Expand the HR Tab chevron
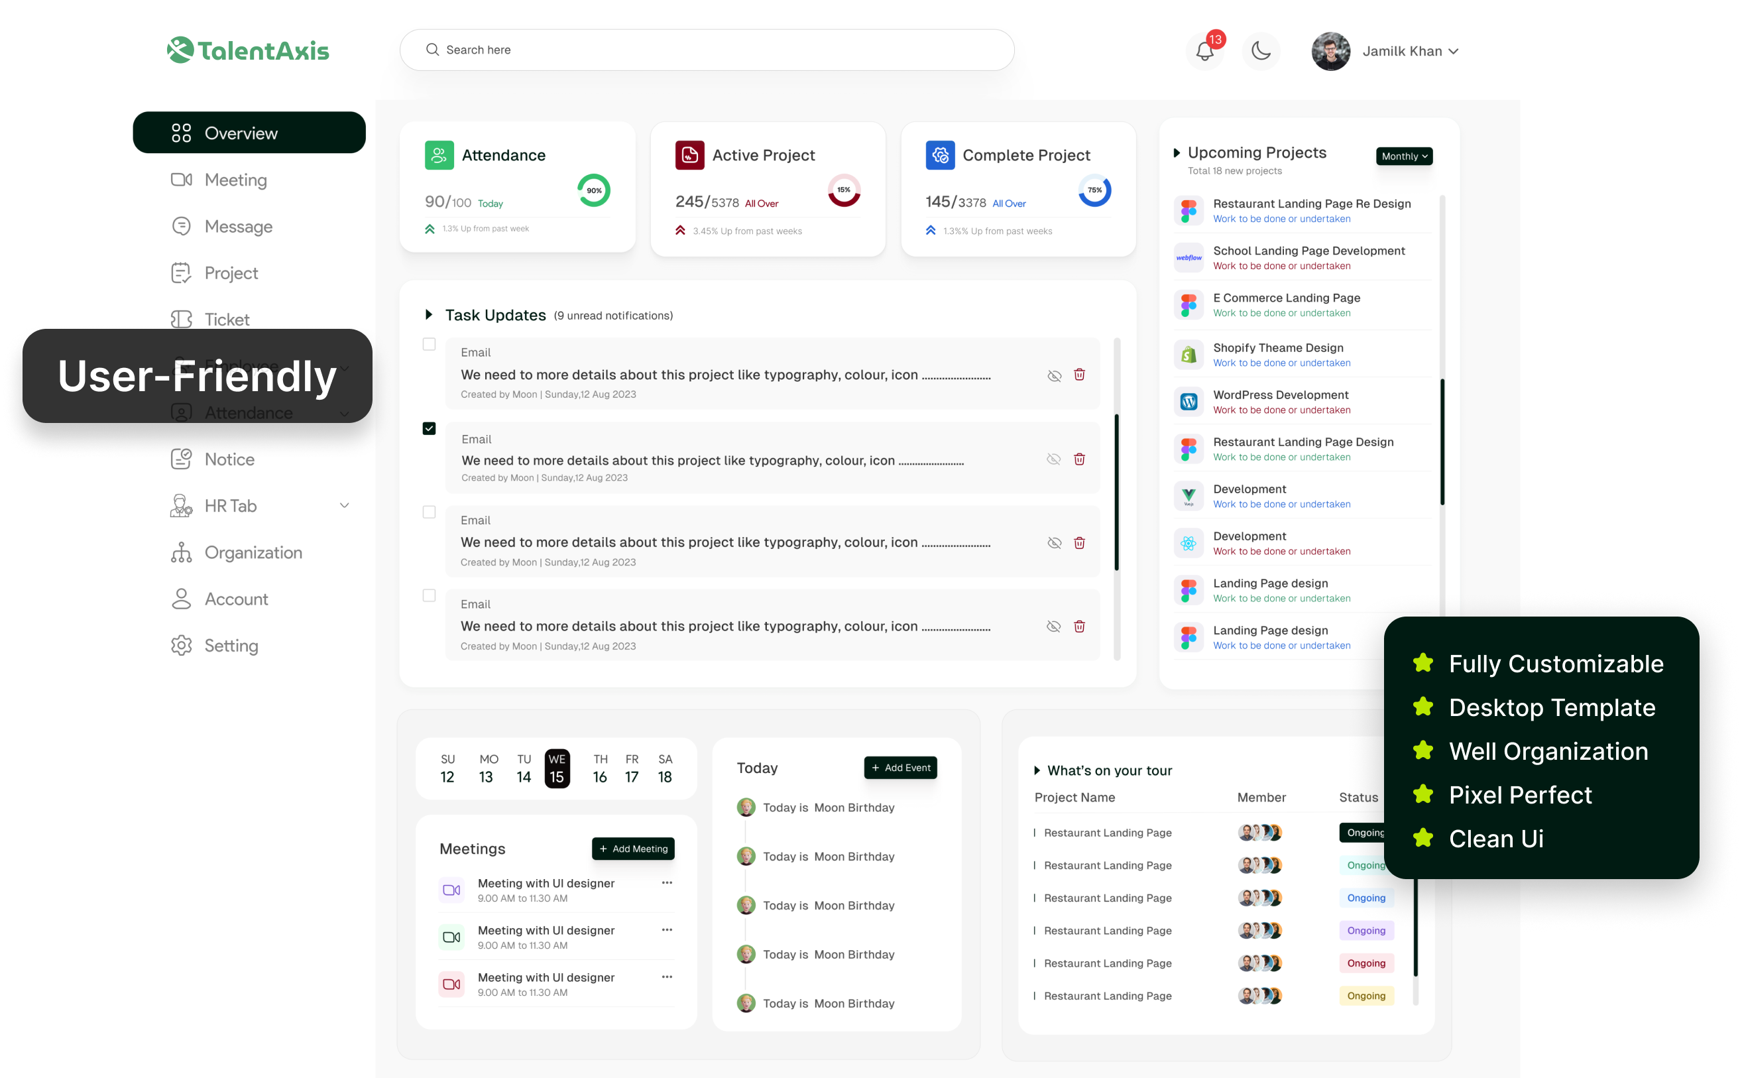This screenshot has height=1078, width=1740. pos(344,505)
